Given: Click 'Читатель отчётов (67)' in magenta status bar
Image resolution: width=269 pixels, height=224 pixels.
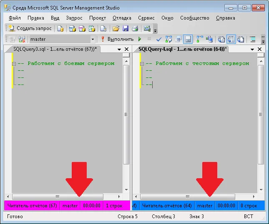Looking at the screenshot, I should click(x=32, y=206).
